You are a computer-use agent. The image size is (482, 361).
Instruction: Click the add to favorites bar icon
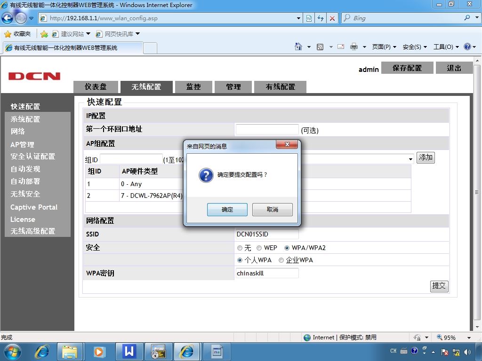44,34
